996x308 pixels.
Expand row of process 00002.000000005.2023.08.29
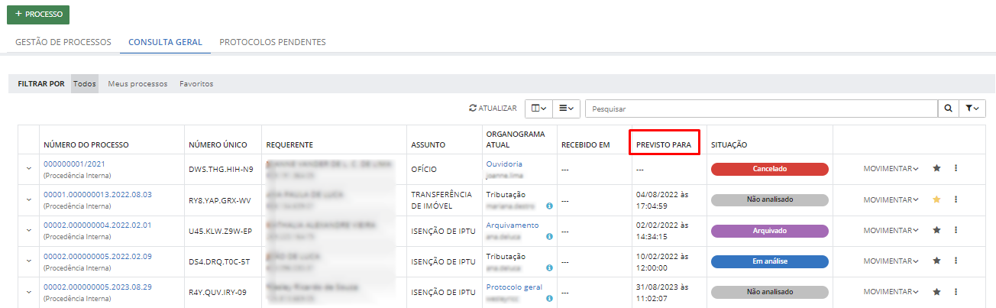pyautogui.click(x=29, y=291)
